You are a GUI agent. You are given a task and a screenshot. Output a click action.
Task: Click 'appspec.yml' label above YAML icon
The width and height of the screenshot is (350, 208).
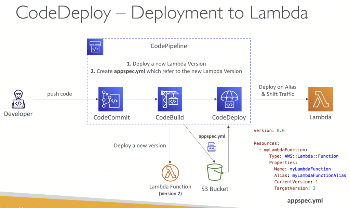(212, 136)
